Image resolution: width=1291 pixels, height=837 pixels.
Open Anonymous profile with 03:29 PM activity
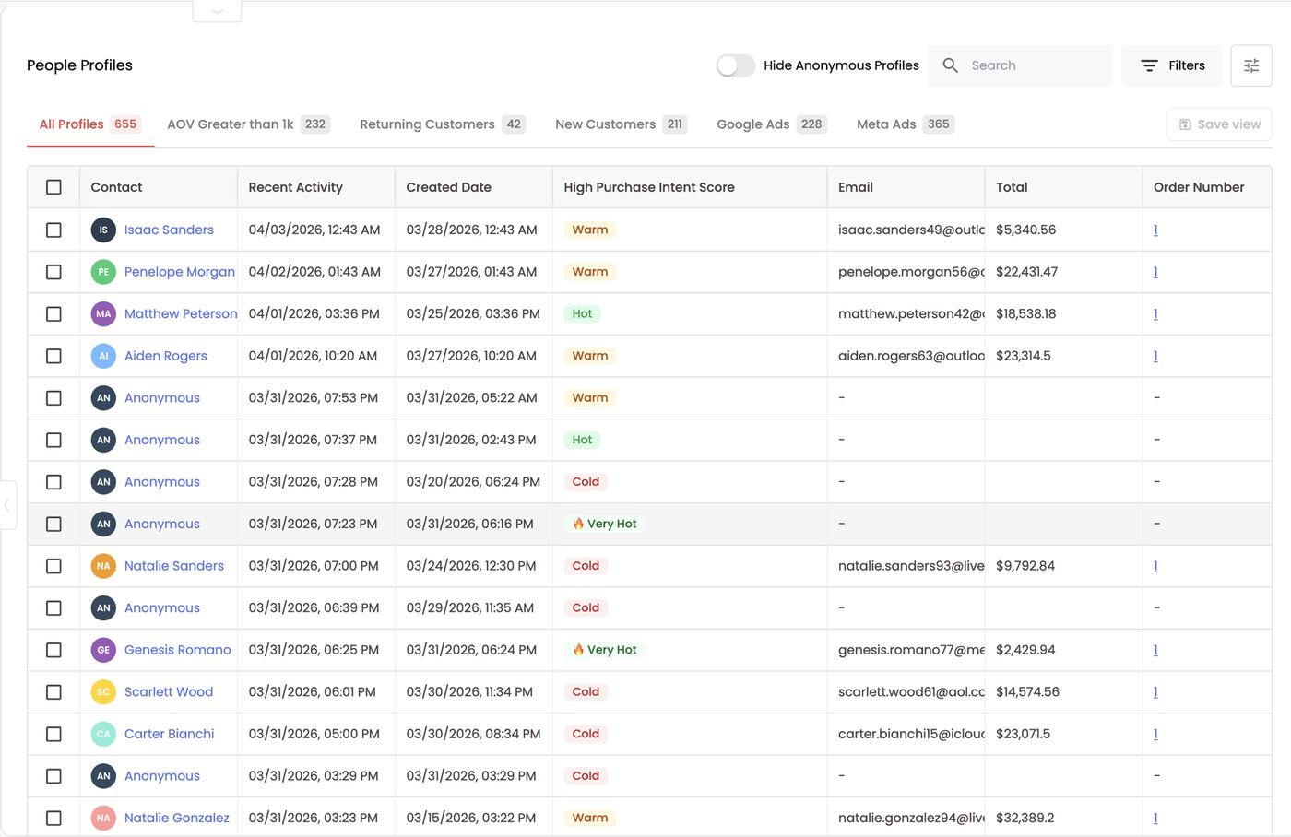click(162, 776)
